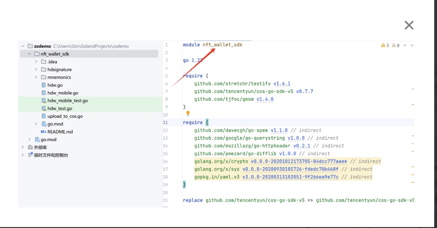
Task: Click the yellow lightbulb quick-fix icon
Action: click(188, 113)
